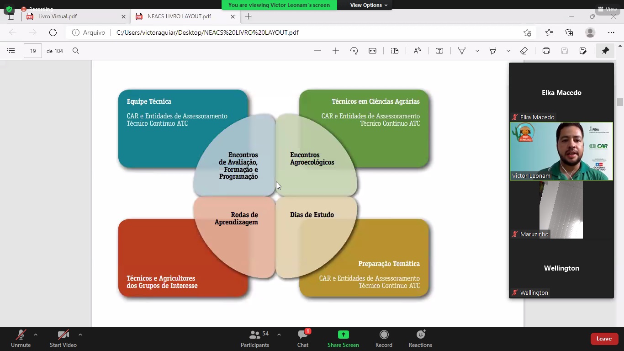This screenshot has height=351, width=624.
Task: Pin the PDF toolbar
Action: (x=605, y=51)
